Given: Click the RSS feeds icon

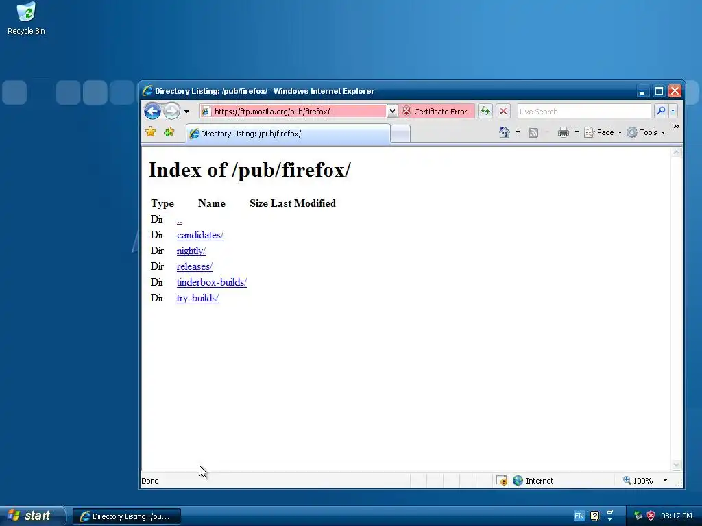Looking at the screenshot, I should tap(533, 132).
